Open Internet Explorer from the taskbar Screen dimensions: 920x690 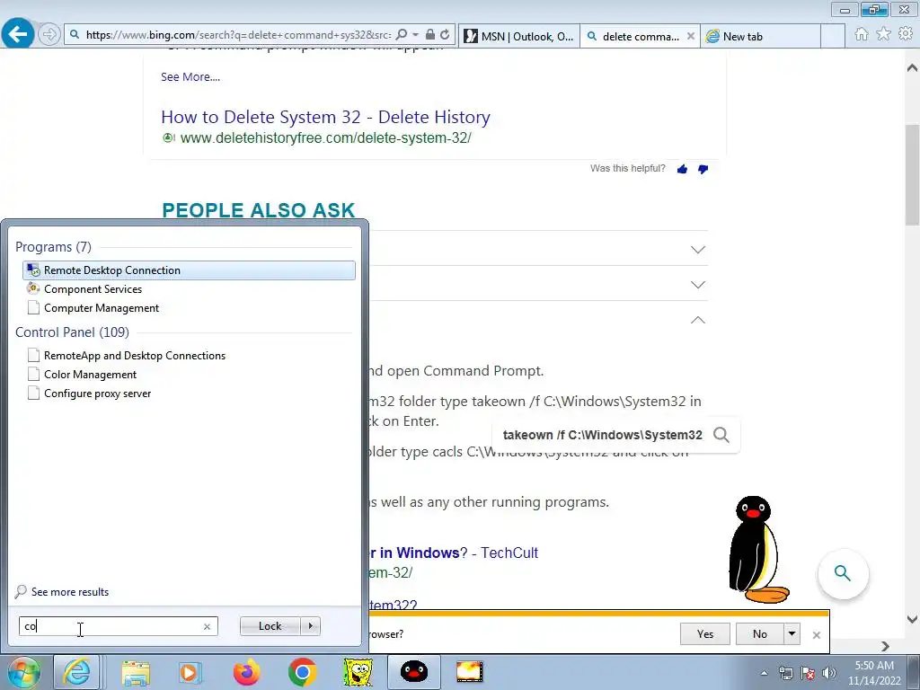tap(77, 672)
